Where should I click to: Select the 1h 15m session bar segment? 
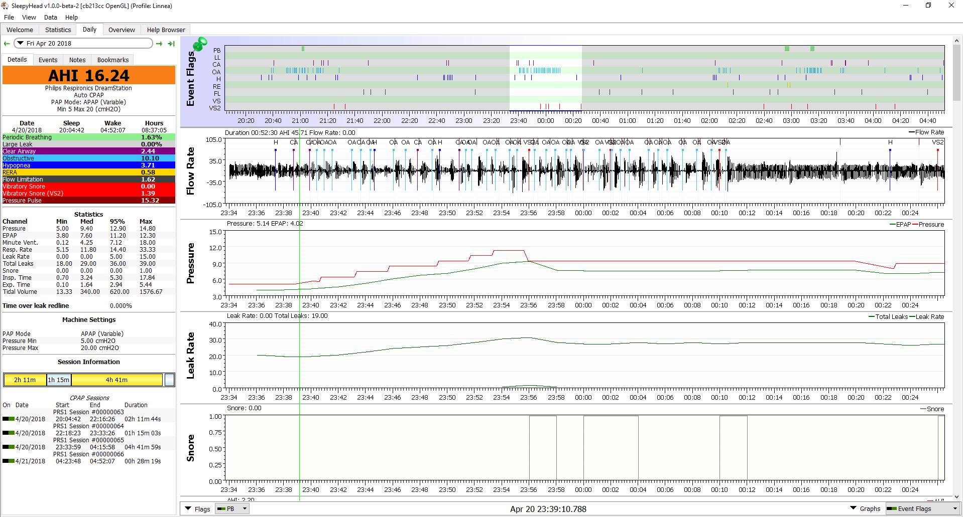coord(59,380)
